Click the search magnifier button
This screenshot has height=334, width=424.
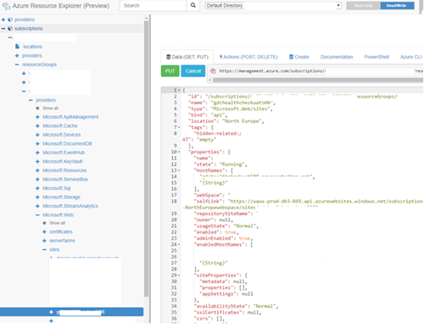coord(193,5)
